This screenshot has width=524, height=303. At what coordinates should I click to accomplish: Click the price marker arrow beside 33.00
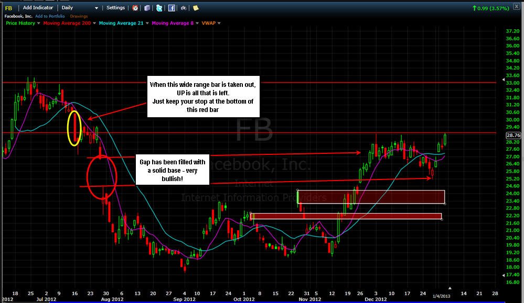click(x=504, y=80)
